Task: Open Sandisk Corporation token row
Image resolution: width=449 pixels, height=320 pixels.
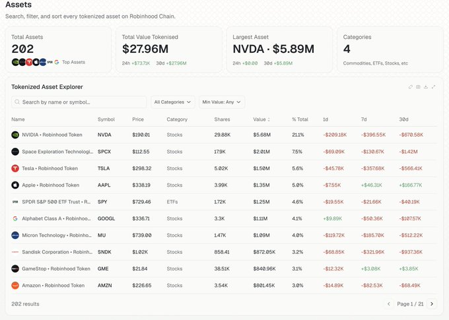Action: pyautogui.click(x=224, y=252)
